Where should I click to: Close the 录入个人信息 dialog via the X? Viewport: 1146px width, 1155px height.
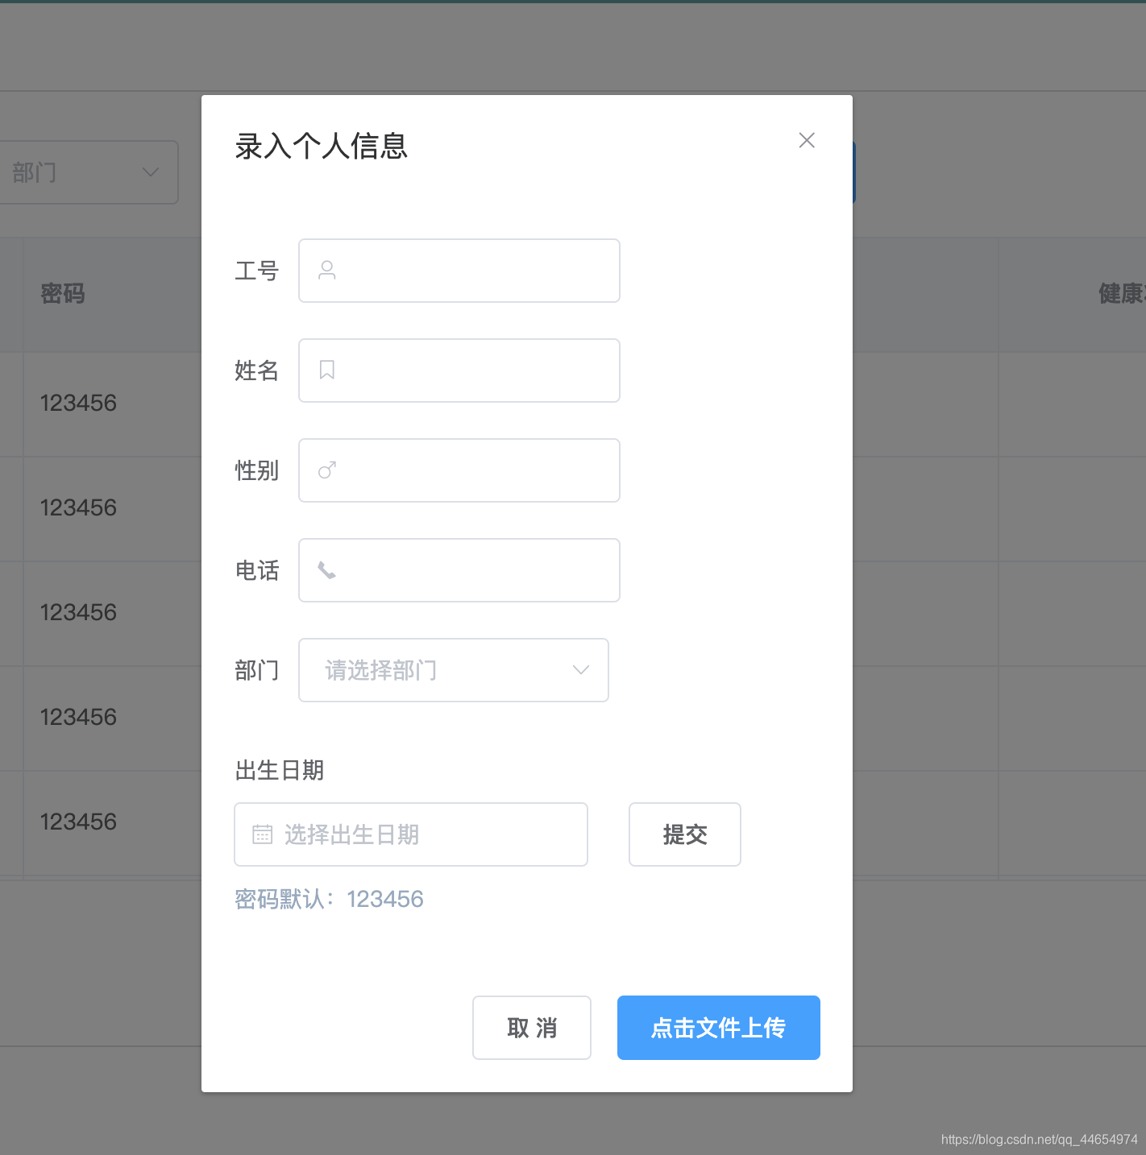click(807, 140)
